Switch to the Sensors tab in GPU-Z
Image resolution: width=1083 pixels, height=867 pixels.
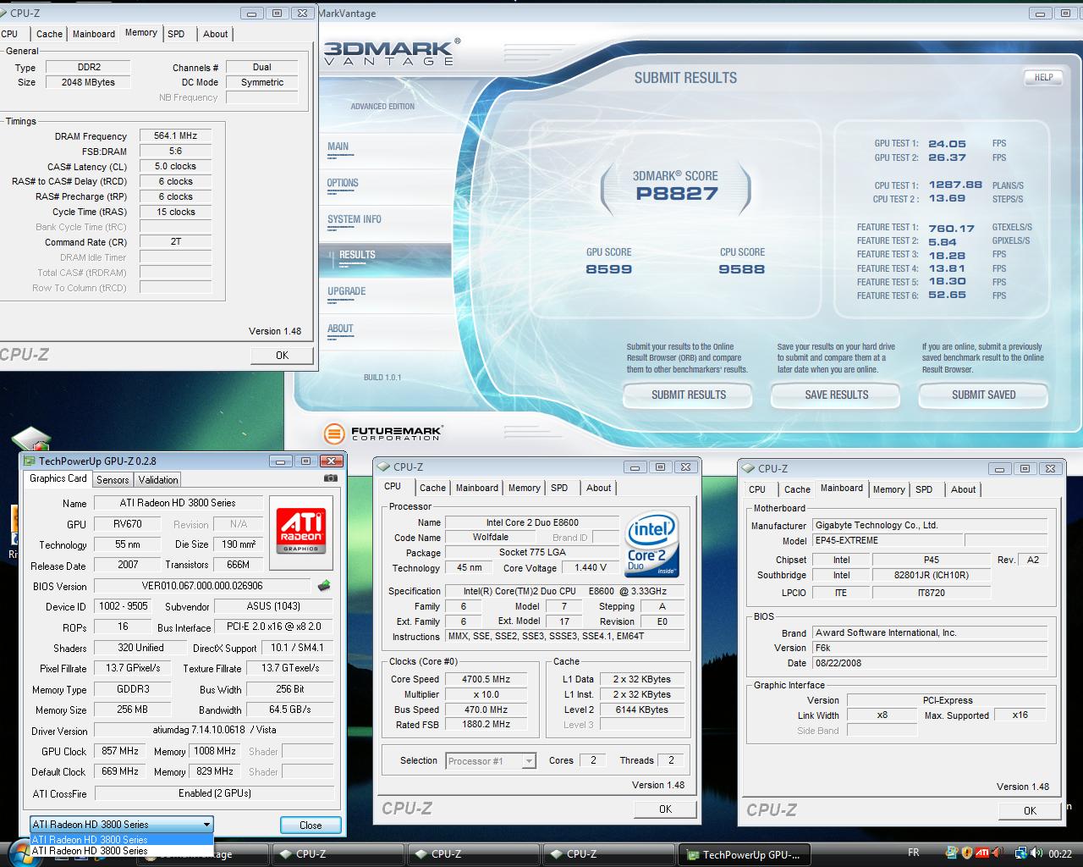pyautogui.click(x=113, y=479)
